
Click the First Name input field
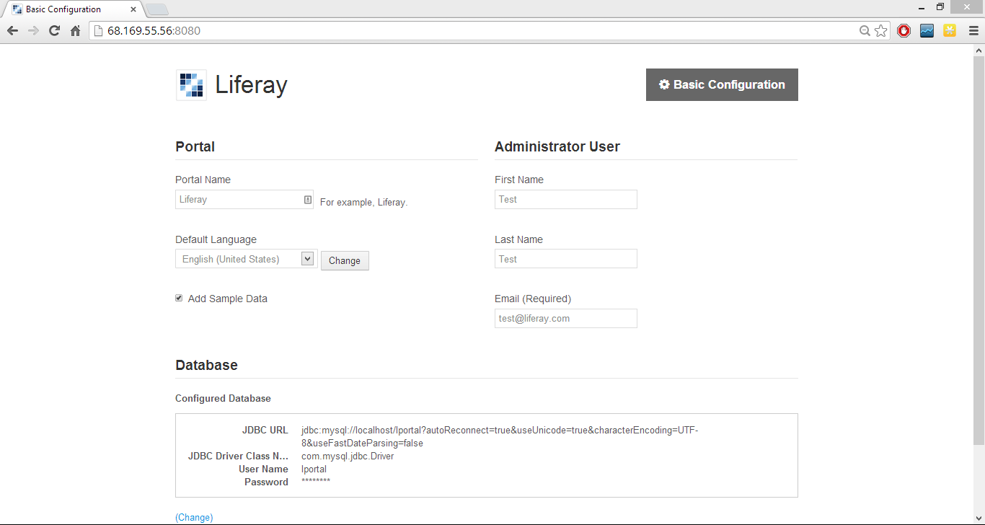pos(566,199)
